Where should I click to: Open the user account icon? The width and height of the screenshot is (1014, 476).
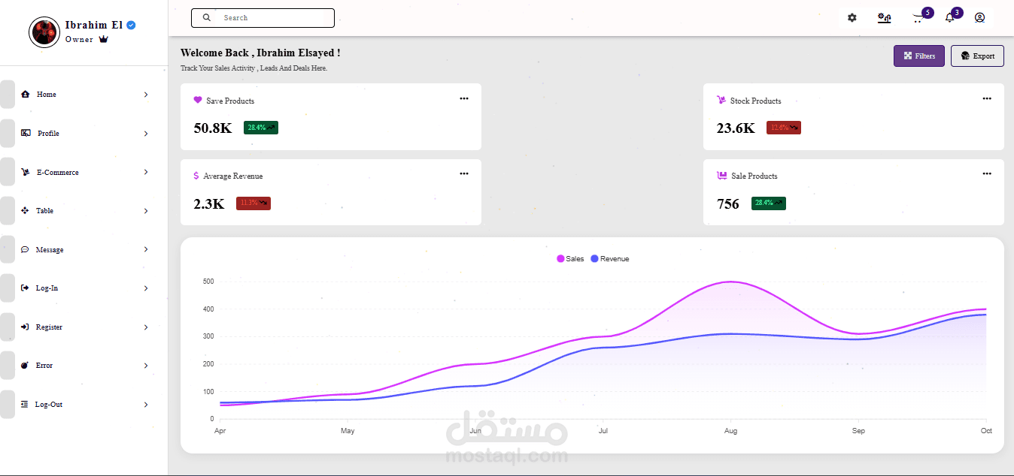[979, 18]
